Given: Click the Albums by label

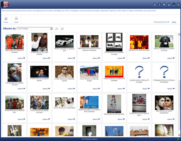Looking at the screenshot, I should (9, 28).
